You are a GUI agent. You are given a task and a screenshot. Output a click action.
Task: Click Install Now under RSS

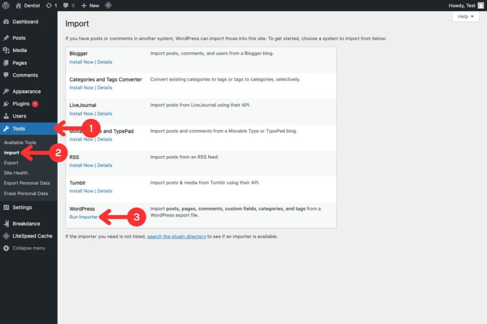click(x=81, y=166)
